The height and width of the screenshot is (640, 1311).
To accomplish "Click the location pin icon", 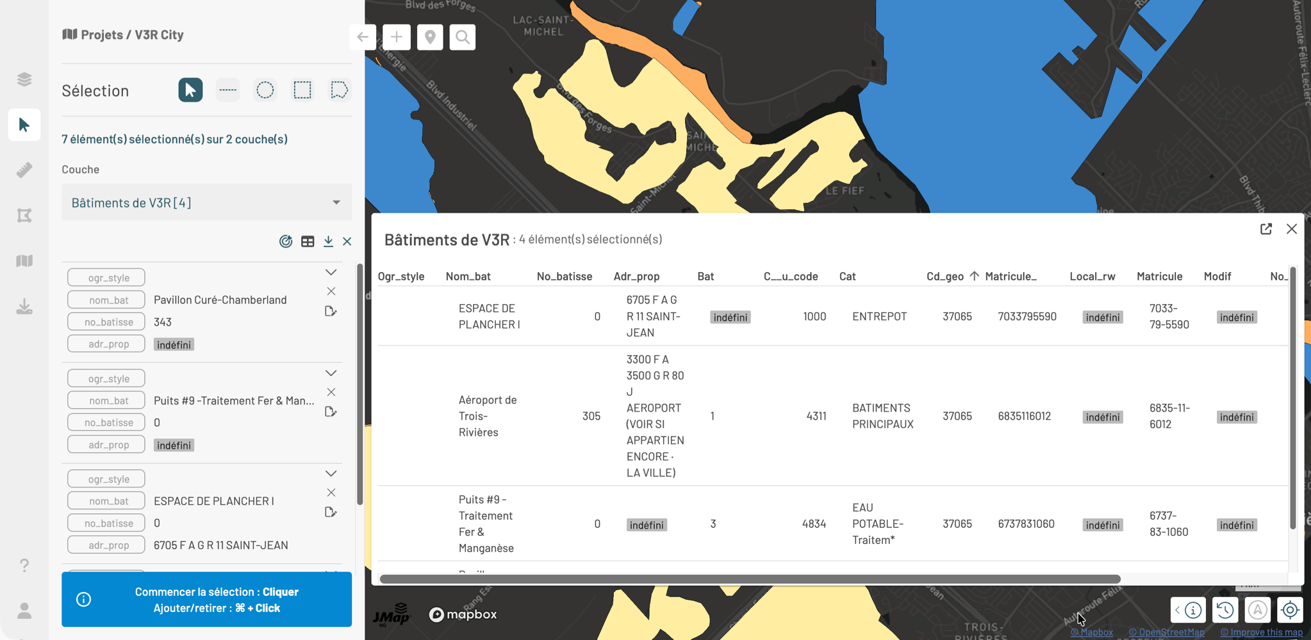I will pos(430,37).
